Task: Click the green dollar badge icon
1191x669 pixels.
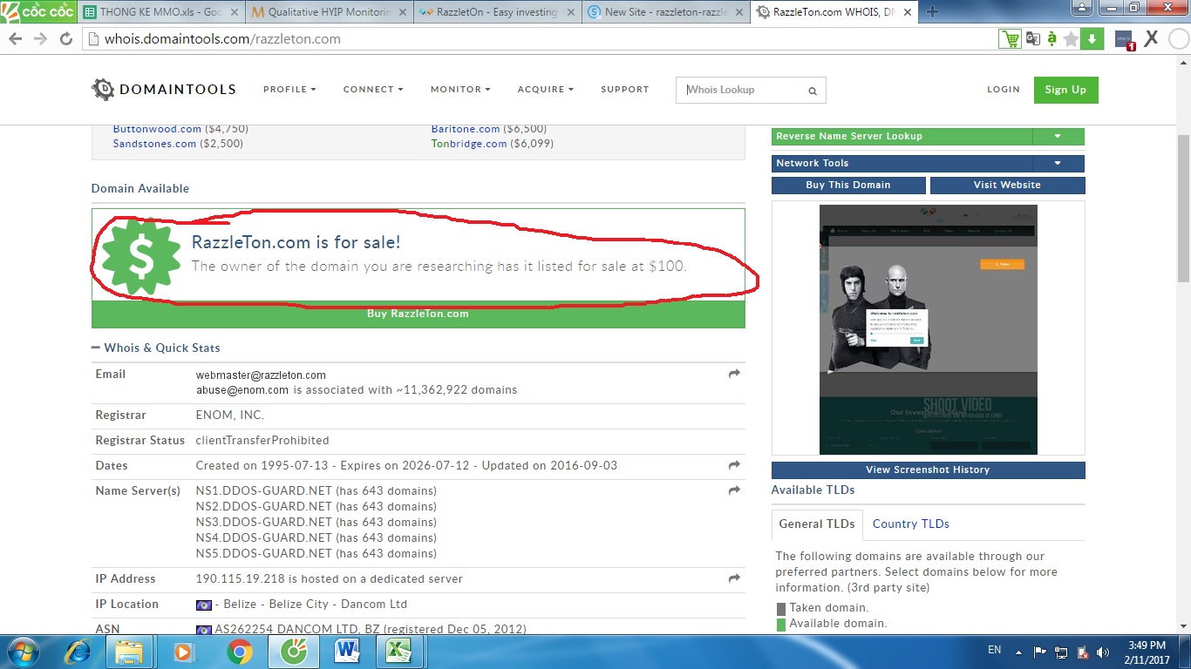Action: tap(141, 255)
